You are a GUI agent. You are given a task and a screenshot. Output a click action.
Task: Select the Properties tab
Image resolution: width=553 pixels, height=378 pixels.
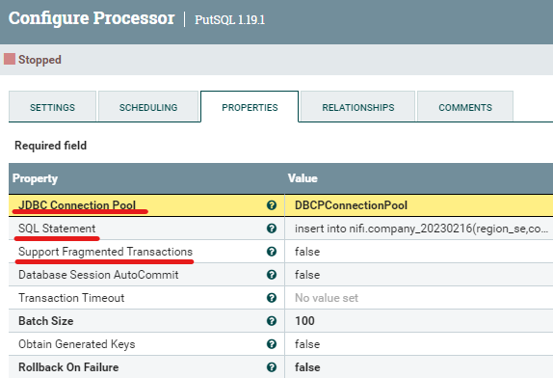pos(250,107)
